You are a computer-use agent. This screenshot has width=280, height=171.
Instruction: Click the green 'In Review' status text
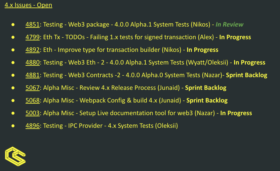(x=229, y=25)
